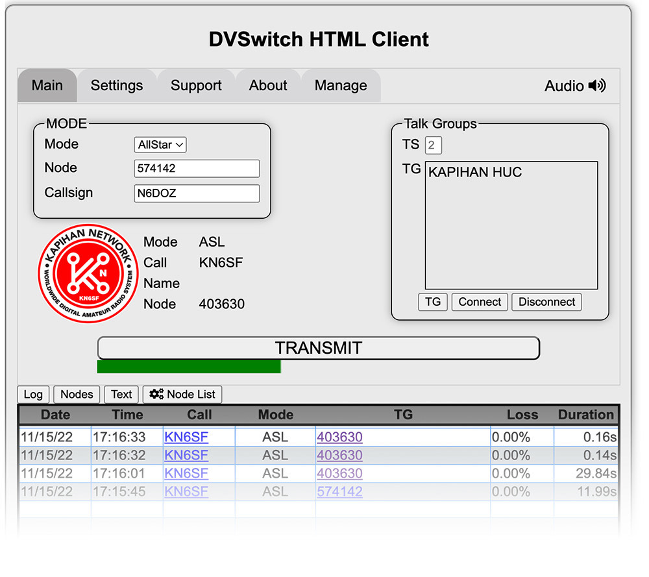649x577 pixels.
Task: Click the DVSwitch HTML Client title
Action: pos(319,40)
